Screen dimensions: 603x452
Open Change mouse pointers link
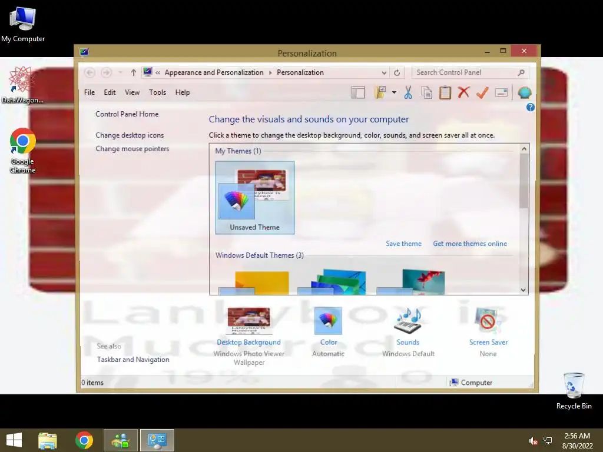pyautogui.click(x=132, y=149)
